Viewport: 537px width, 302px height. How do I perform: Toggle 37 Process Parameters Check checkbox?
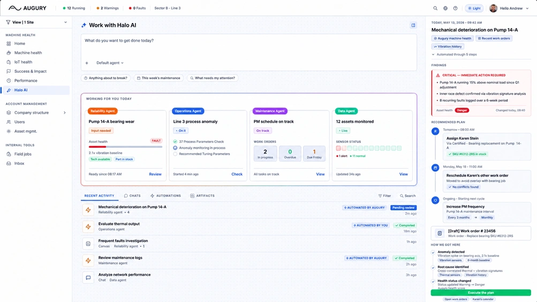point(175,141)
